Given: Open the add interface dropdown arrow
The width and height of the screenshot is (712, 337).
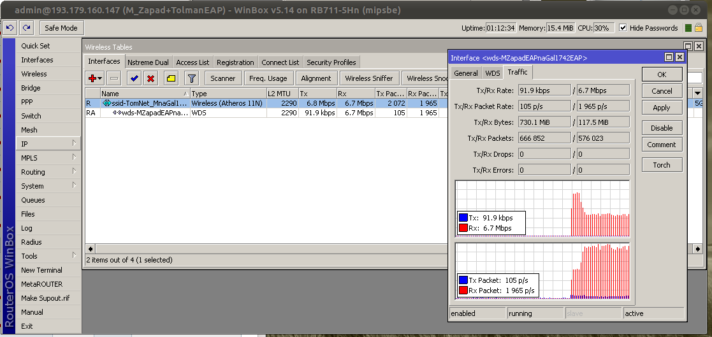Looking at the screenshot, I should tap(100, 79).
